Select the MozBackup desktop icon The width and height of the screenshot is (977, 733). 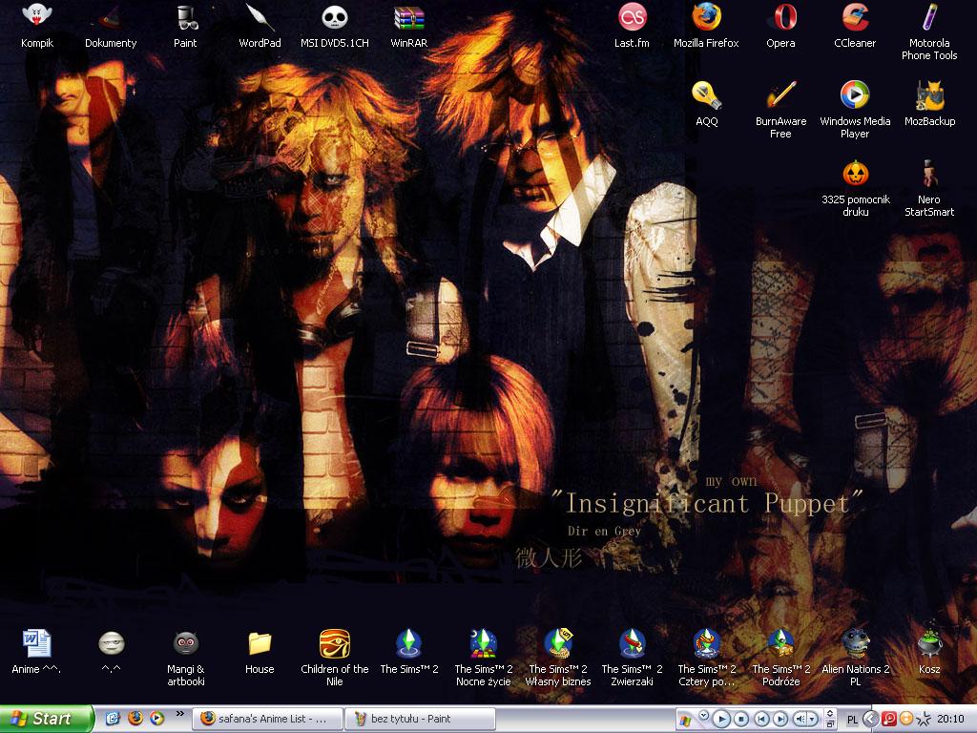[929, 104]
